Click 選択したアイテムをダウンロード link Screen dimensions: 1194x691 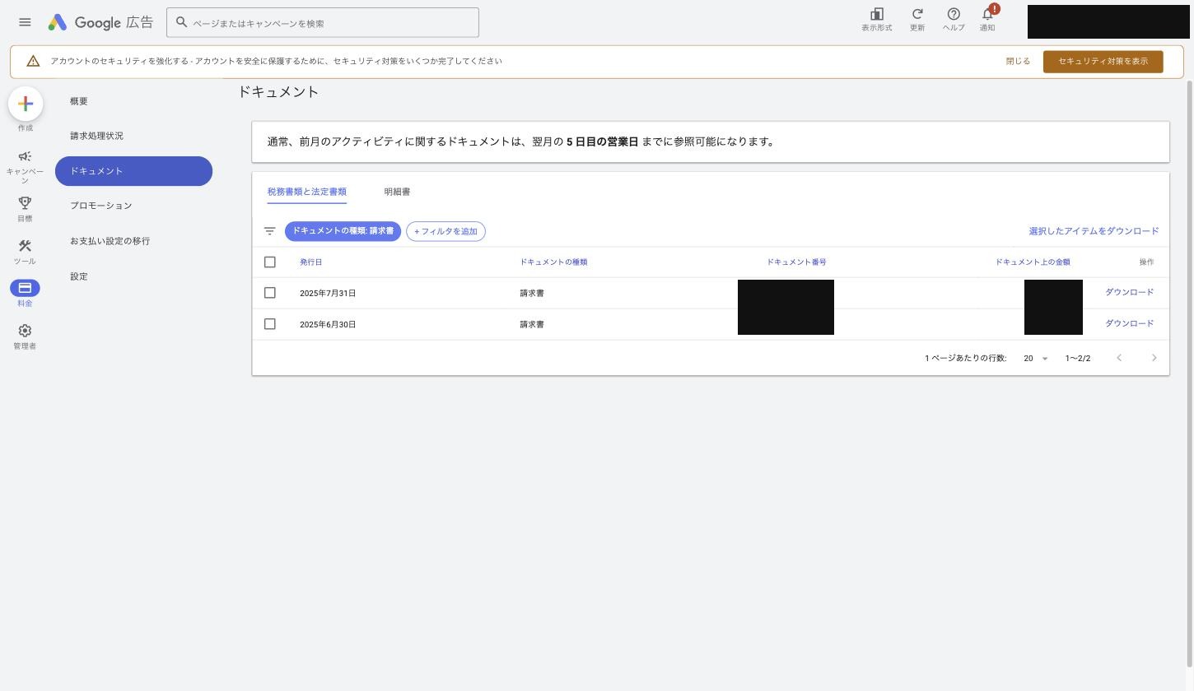point(1094,231)
